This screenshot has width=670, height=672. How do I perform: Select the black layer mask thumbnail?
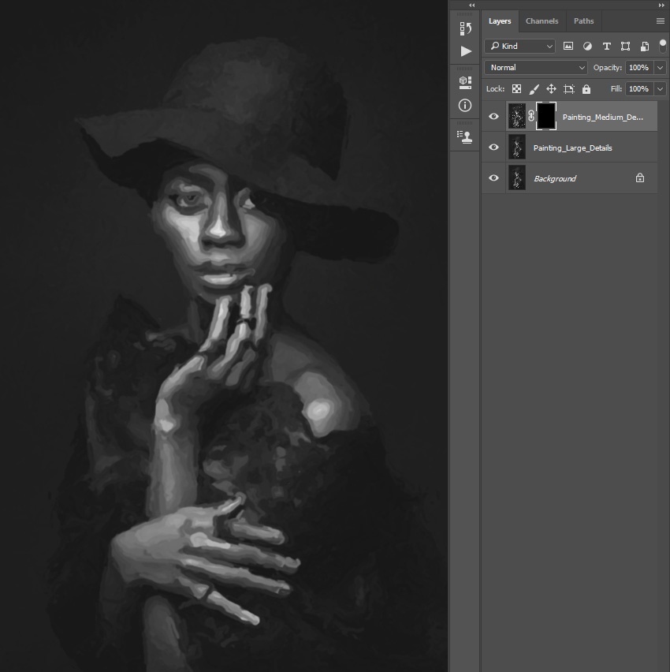546,116
